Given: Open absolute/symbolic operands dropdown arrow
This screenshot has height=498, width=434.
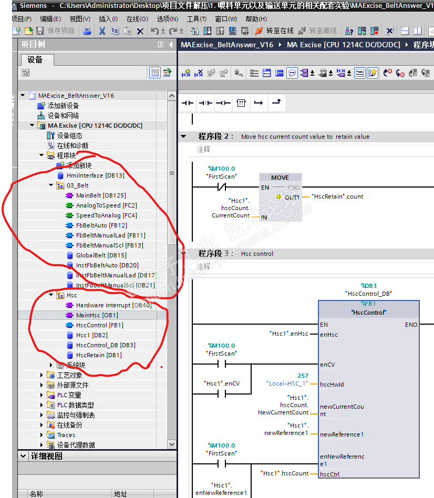Looking at the screenshot, I should [312, 74].
